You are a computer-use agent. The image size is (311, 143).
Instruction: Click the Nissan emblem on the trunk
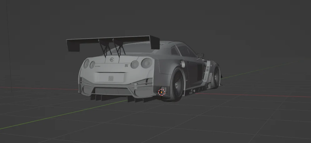(112, 59)
